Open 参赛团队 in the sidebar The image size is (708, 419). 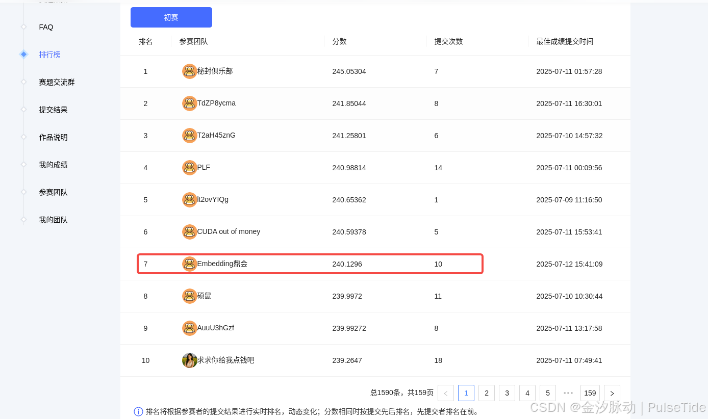coord(53,192)
